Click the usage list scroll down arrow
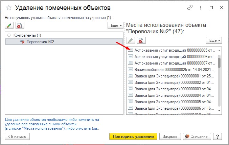The height and width of the screenshot is (145, 229). click(x=219, y=111)
